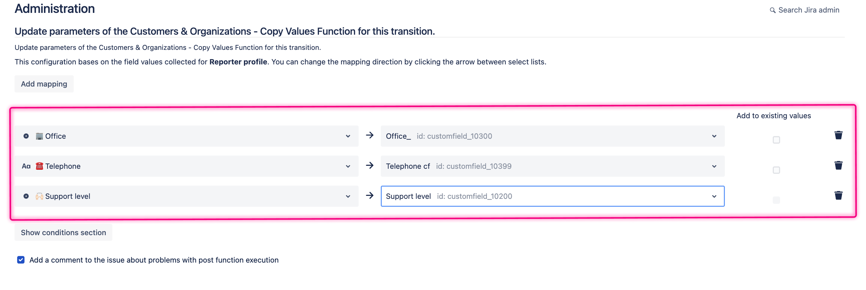The width and height of the screenshot is (866, 290).
Task: Open the Office source field dropdown
Action: click(348, 136)
